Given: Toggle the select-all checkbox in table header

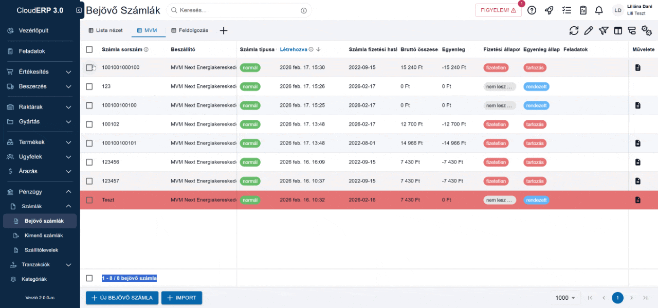Looking at the screenshot, I should [x=89, y=49].
